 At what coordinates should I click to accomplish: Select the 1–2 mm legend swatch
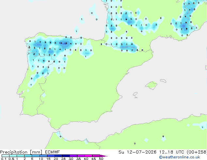21,156
